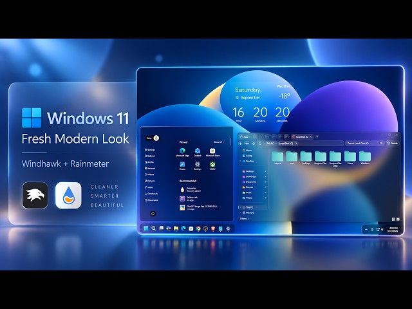Open pinned Outlook in Start menu
This screenshot has height=309, width=412.
click(198, 152)
